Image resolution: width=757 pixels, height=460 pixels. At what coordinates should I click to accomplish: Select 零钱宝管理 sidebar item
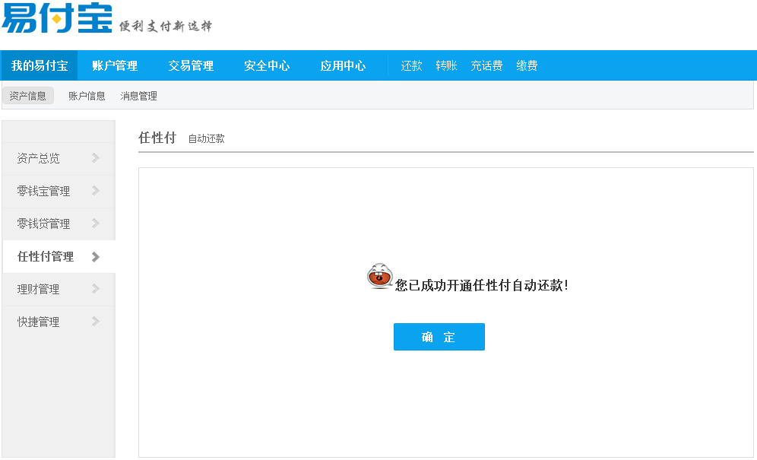(x=59, y=192)
